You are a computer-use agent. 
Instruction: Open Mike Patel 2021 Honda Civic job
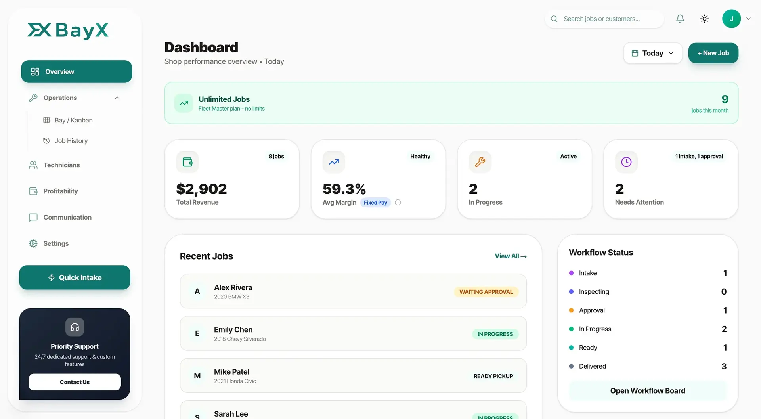pyautogui.click(x=353, y=376)
